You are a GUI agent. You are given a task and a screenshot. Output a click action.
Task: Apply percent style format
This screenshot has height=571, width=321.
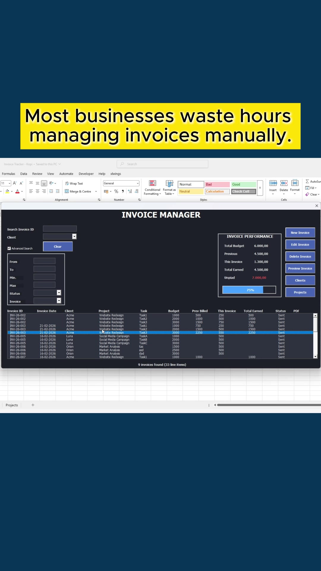click(x=116, y=191)
